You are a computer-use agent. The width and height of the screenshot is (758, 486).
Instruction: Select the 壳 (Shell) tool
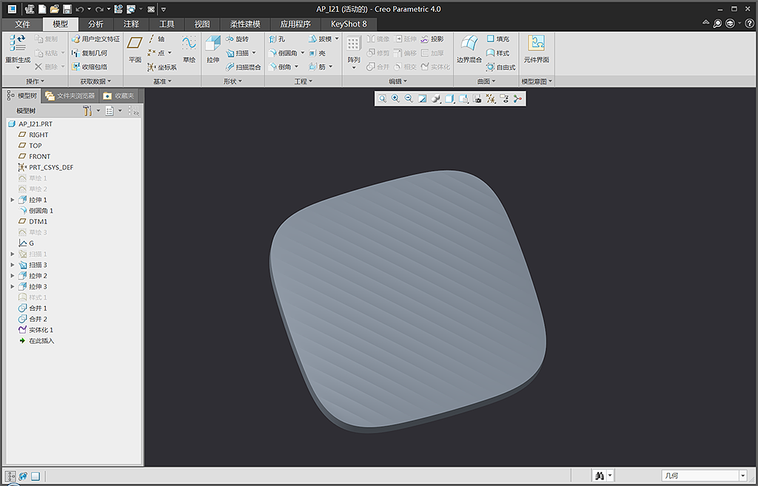click(317, 53)
